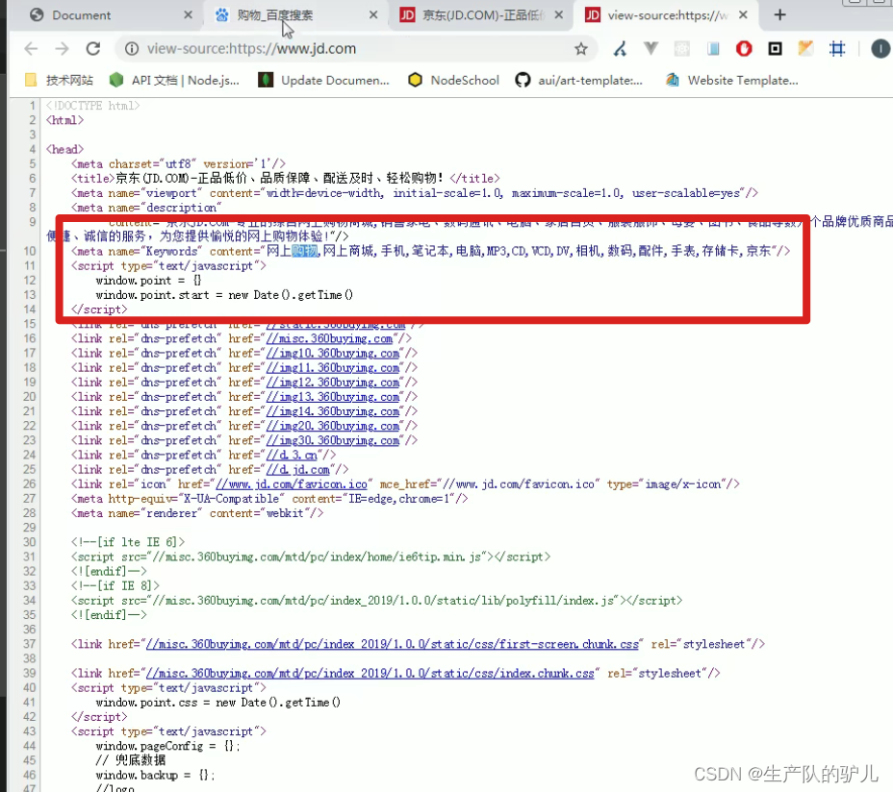Close the 购物_百度搜索 tab
This screenshot has width=893, height=792.
tap(373, 15)
